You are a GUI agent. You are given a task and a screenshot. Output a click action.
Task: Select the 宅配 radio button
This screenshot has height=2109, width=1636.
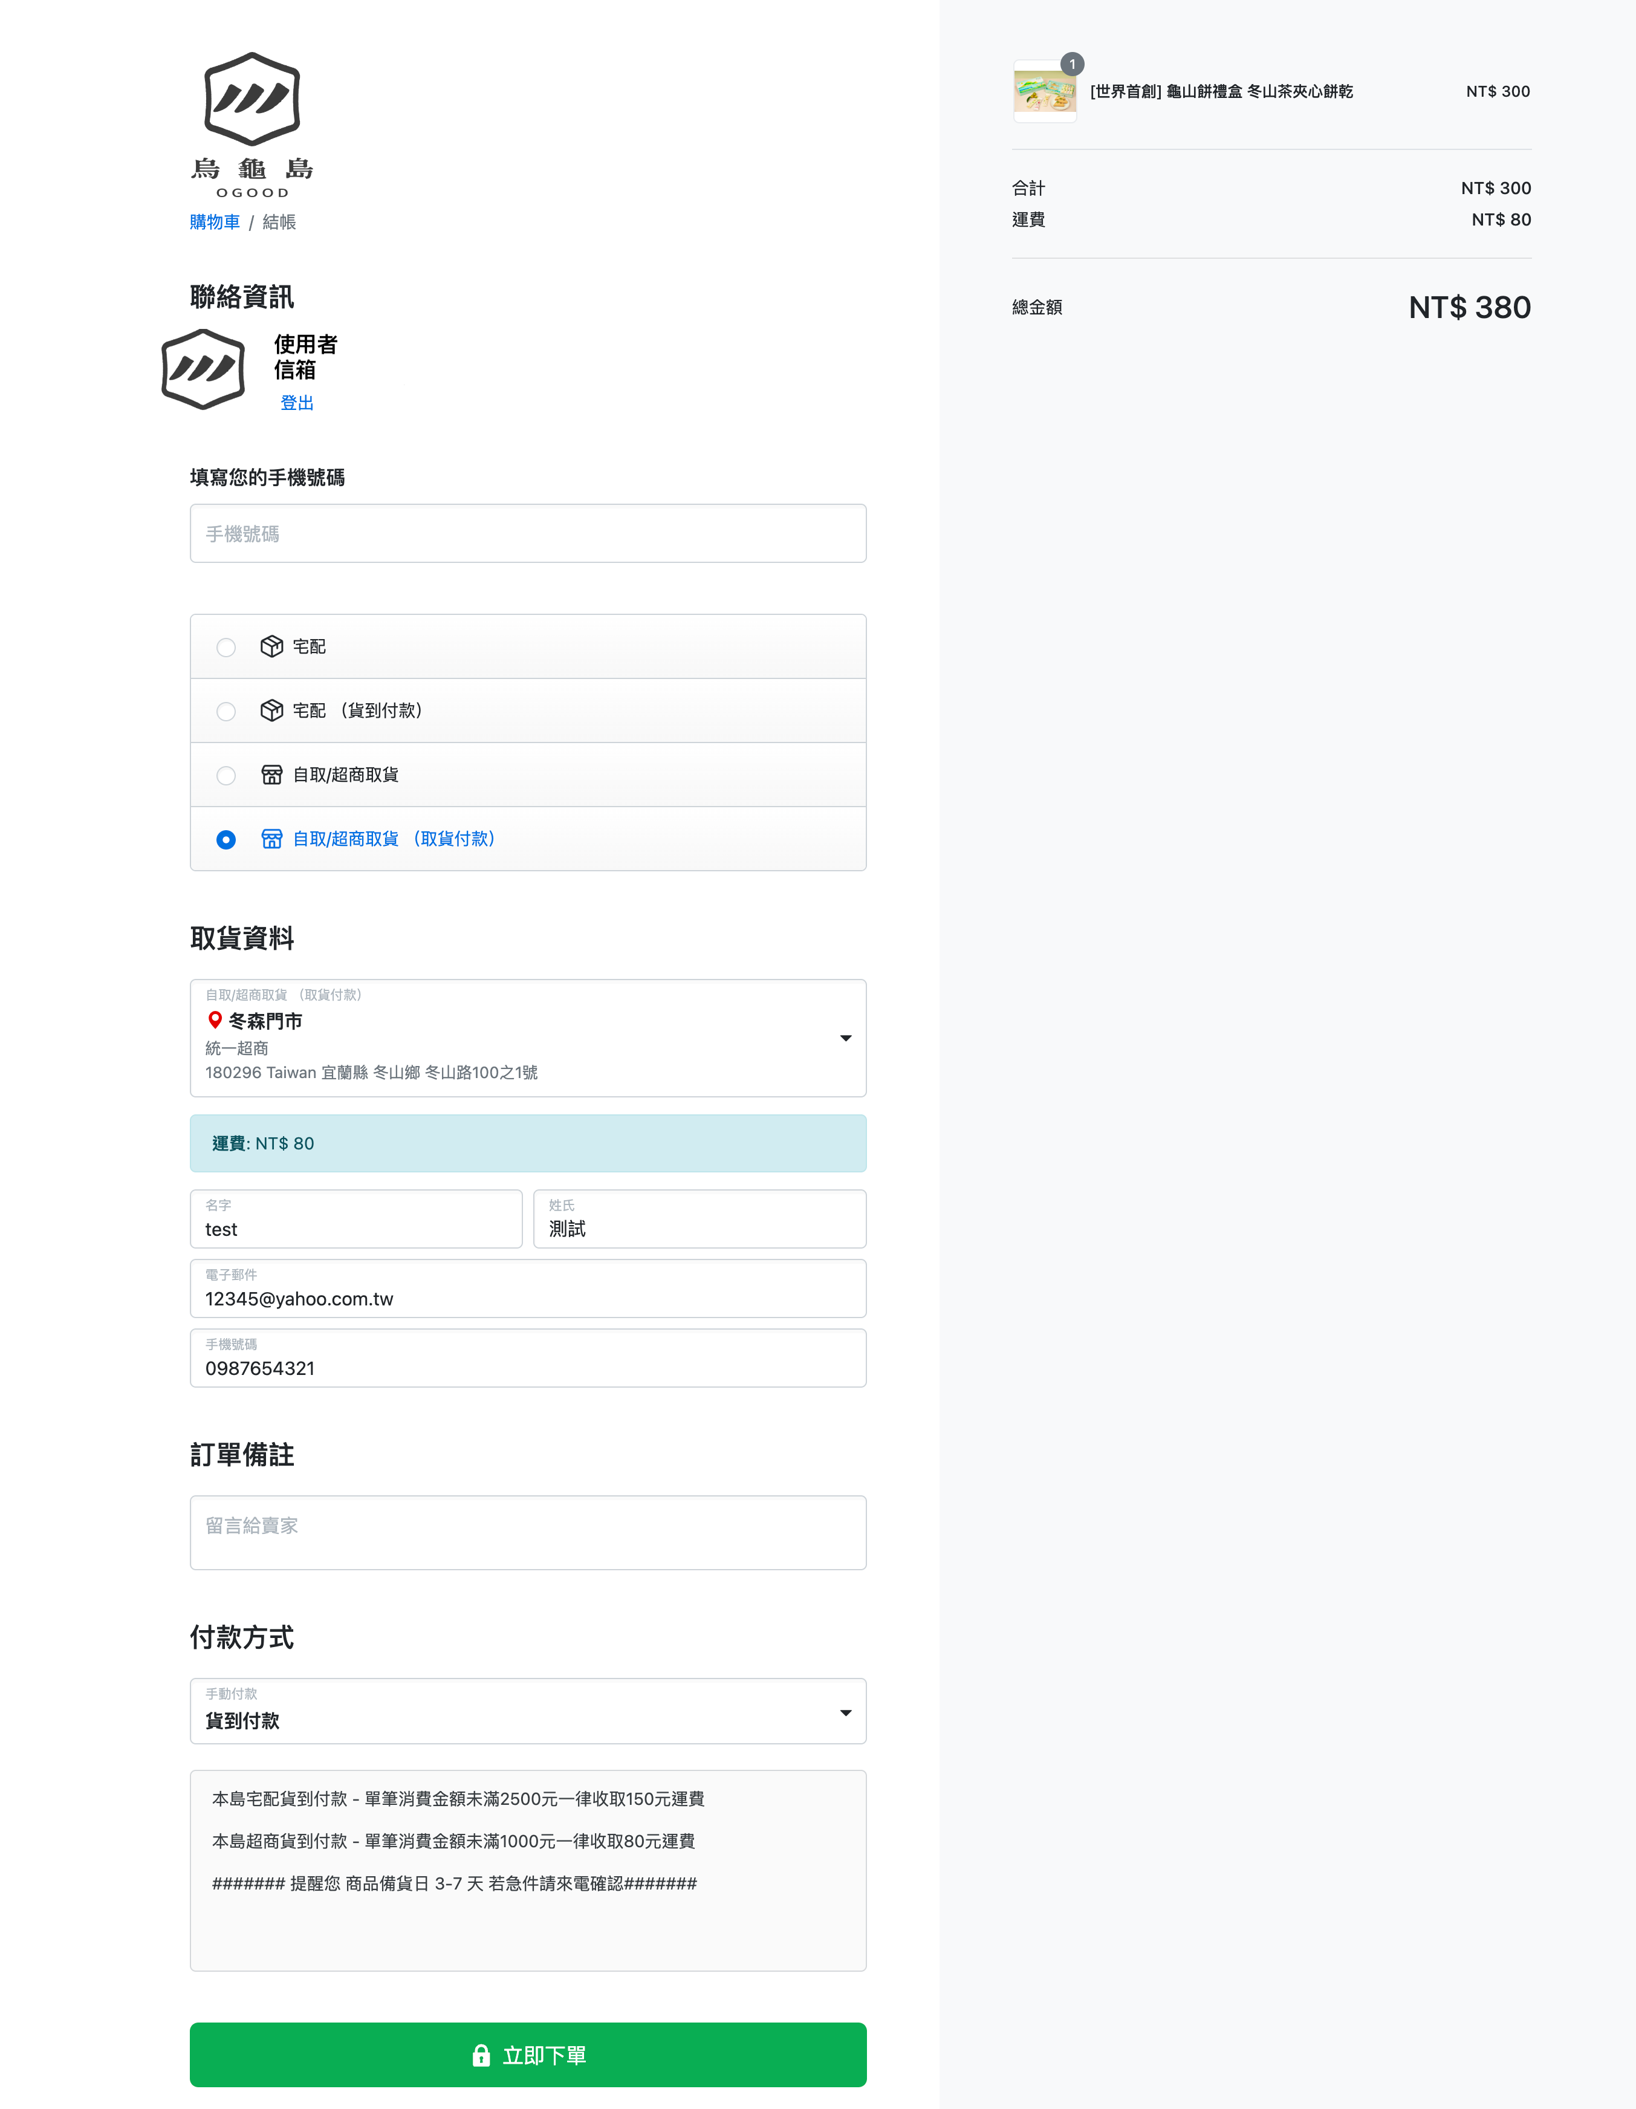pyautogui.click(x=226, y=647)
